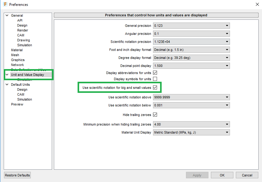This screenshot has height=182, width=262.
Task: Open the General precision dropdown
Action: click(227, 26)
